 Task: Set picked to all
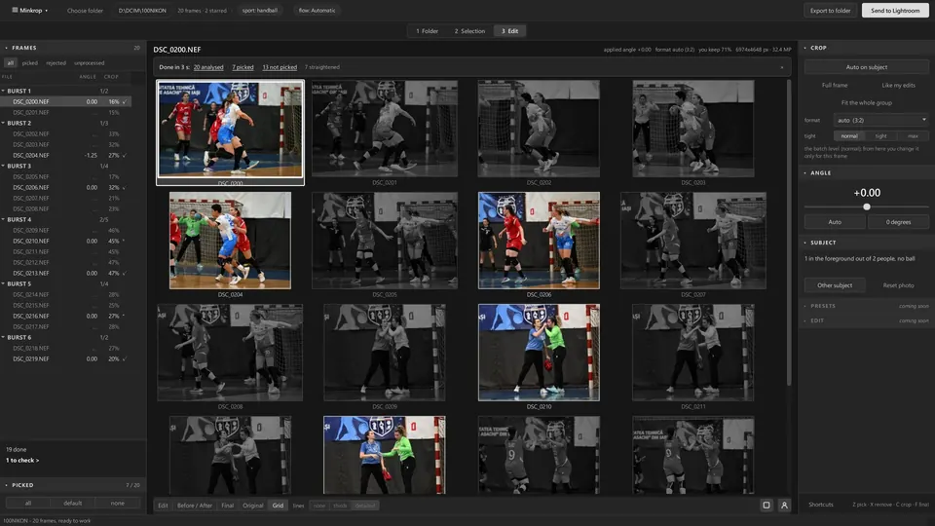click(x=28, y=504)
